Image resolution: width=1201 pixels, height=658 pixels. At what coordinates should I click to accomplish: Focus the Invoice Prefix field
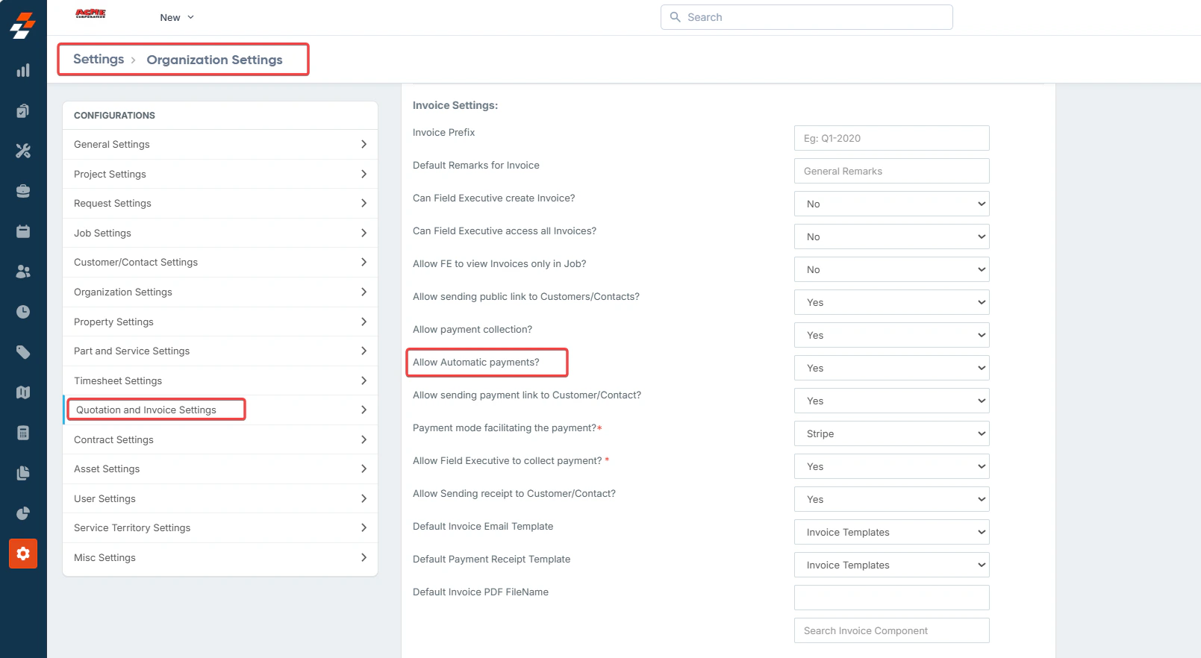[891, 138]
